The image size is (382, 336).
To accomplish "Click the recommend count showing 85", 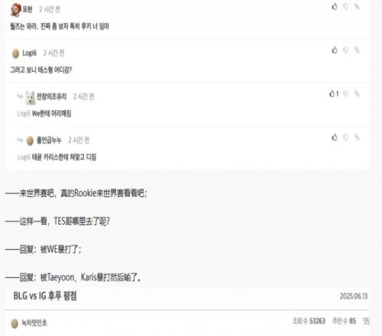I will click(344, 321).
